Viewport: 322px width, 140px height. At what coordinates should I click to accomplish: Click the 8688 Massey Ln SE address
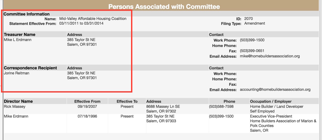pyautogui.click(x=163, y=107)
